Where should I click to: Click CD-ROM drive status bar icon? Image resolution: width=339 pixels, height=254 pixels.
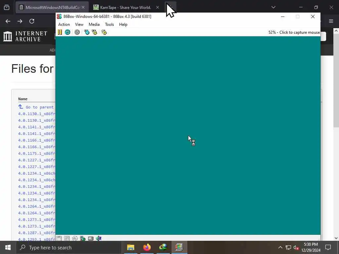(x=75, y=238)
